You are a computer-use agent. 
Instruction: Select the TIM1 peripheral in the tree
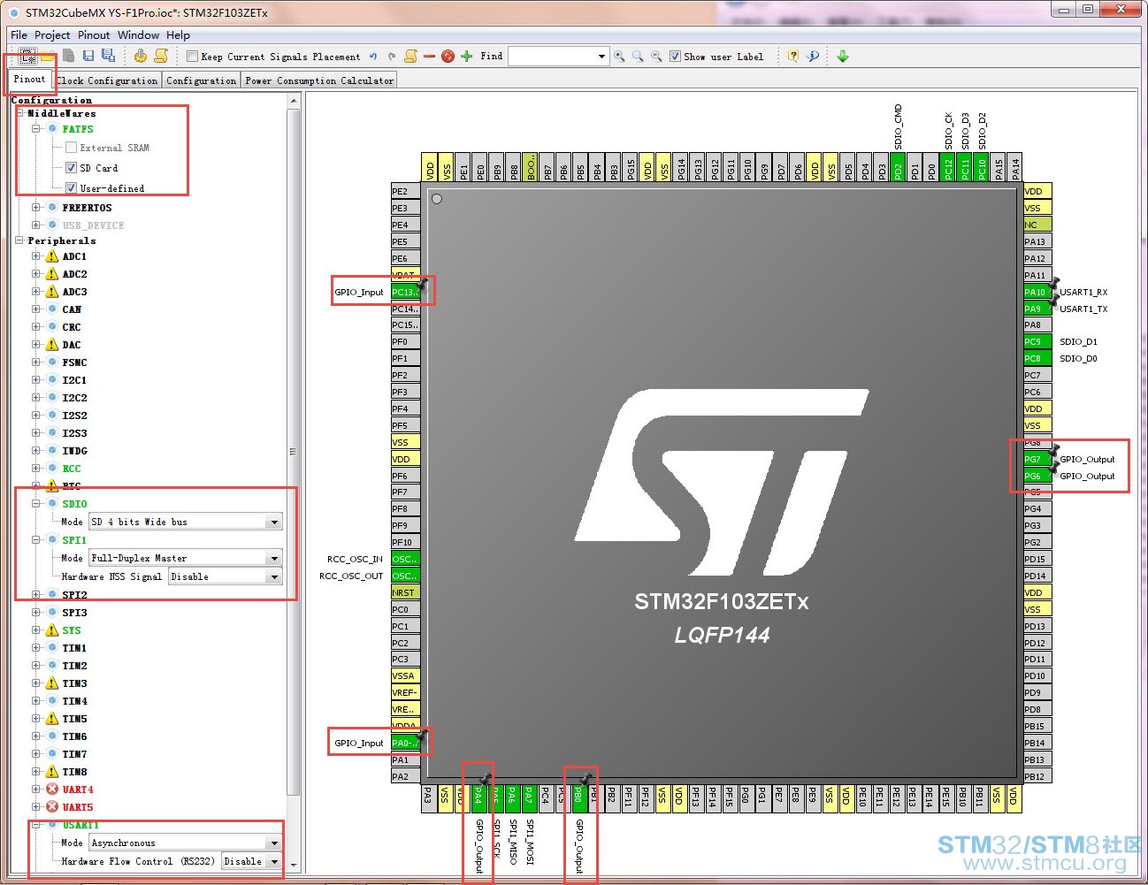click(x=75, y=648)
